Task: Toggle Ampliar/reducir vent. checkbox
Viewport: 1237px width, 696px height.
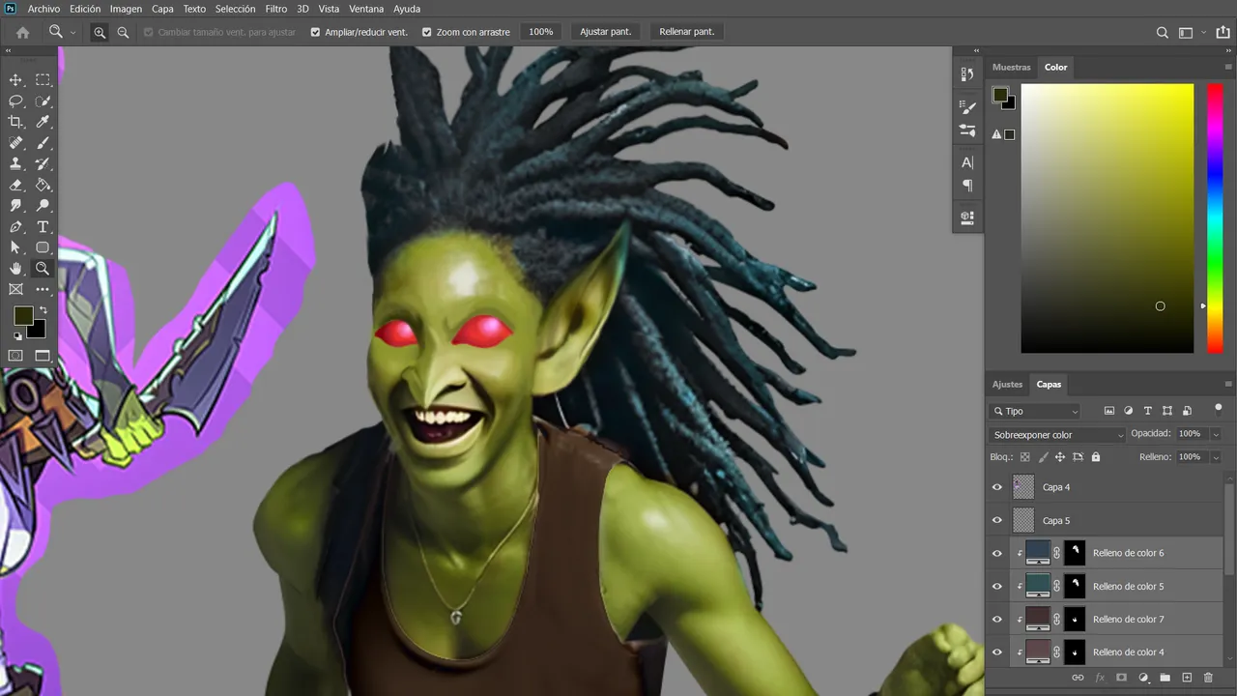Action: coord(315,32)
